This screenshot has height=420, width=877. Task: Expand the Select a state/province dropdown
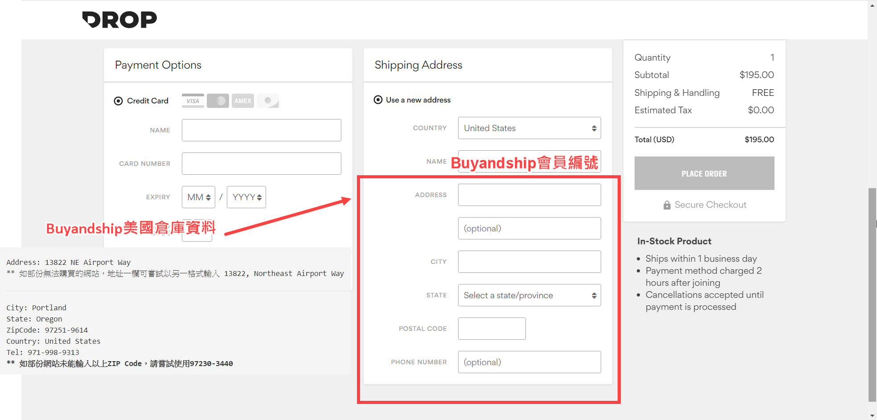click(529, 295)
